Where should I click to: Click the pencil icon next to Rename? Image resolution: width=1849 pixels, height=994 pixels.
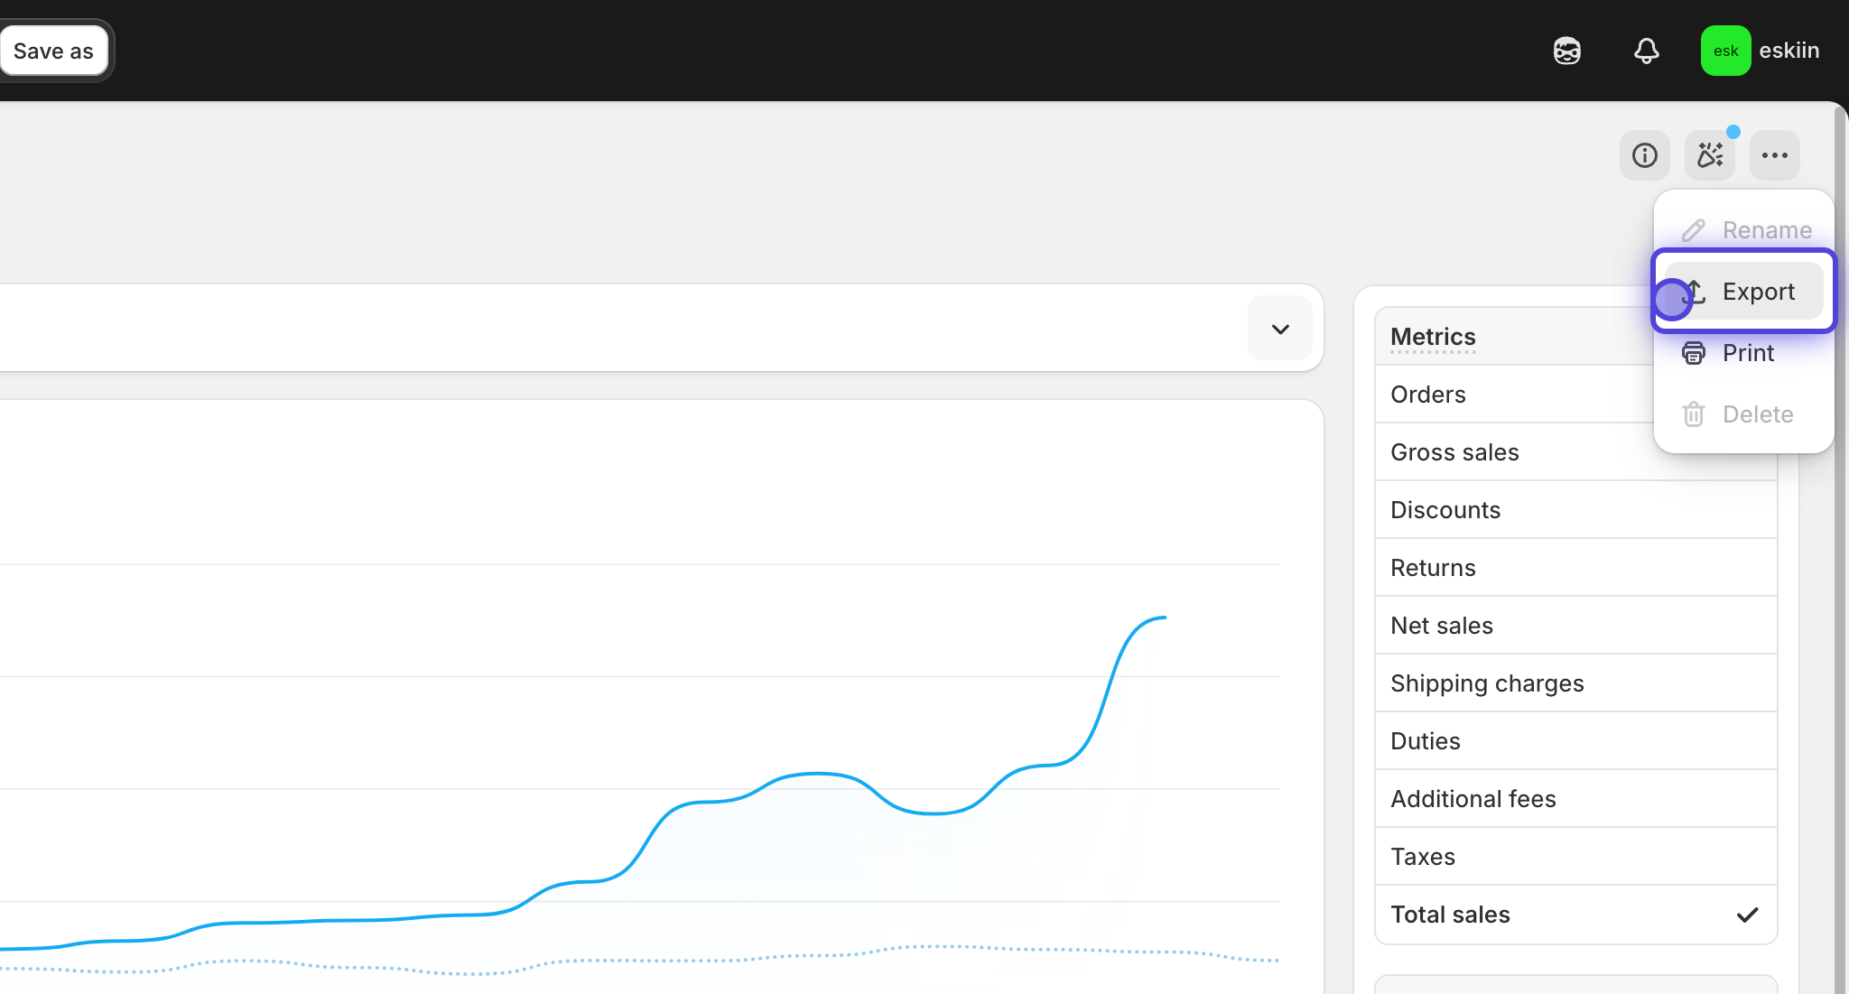tap(1694, 230)
